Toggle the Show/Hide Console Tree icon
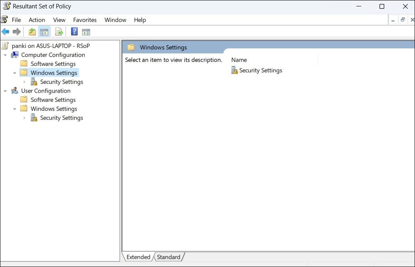Image resolution: width=415 pixels, height=267 pixels. tap(44, 32)
